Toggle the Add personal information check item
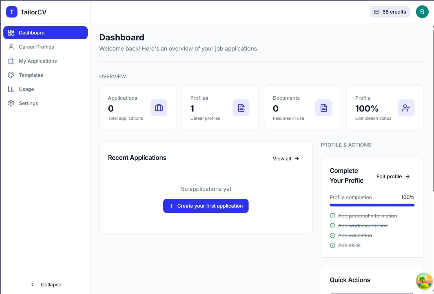This screenshot has height=294, width=434. click(333, 216)
